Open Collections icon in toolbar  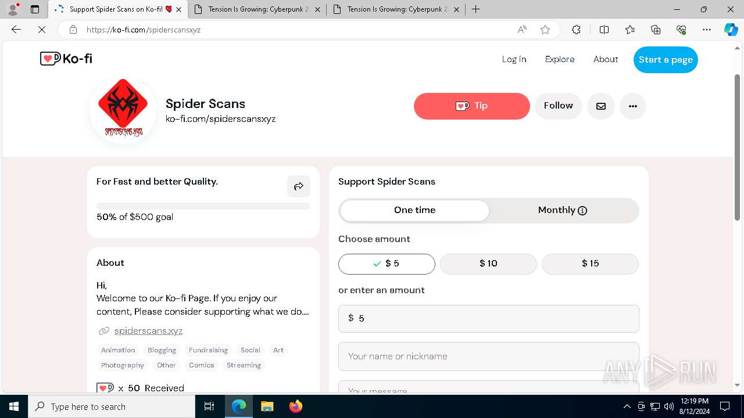point(656,30)
